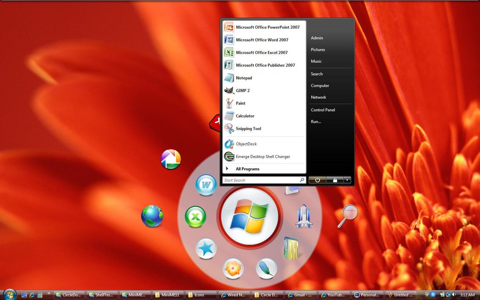480x300 pixels.
Task: Click the Start Search input field
Action: click(264, 180)
